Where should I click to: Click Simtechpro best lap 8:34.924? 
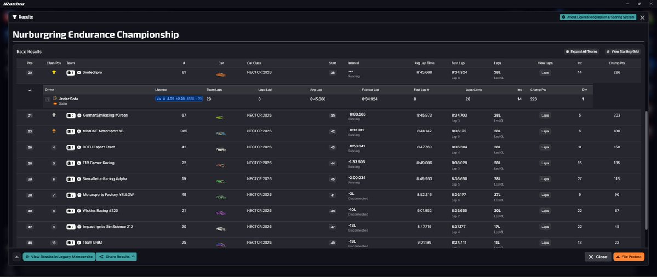(x=459, y=72)
